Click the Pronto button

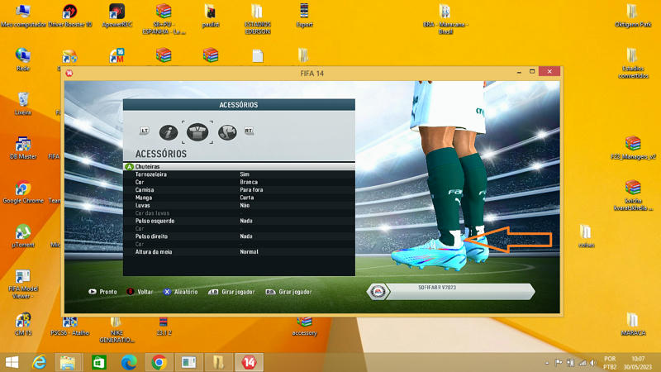tap(102, 292)
